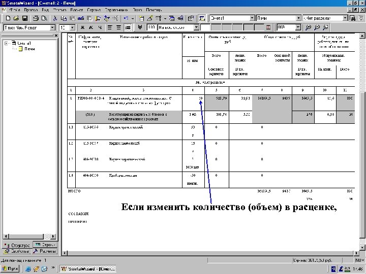Image resolution: width=366 pixels, height=274 pixels.
Task: Cut selection with the scissors icon
Action: pyautogui.click(x=55, y=18)
